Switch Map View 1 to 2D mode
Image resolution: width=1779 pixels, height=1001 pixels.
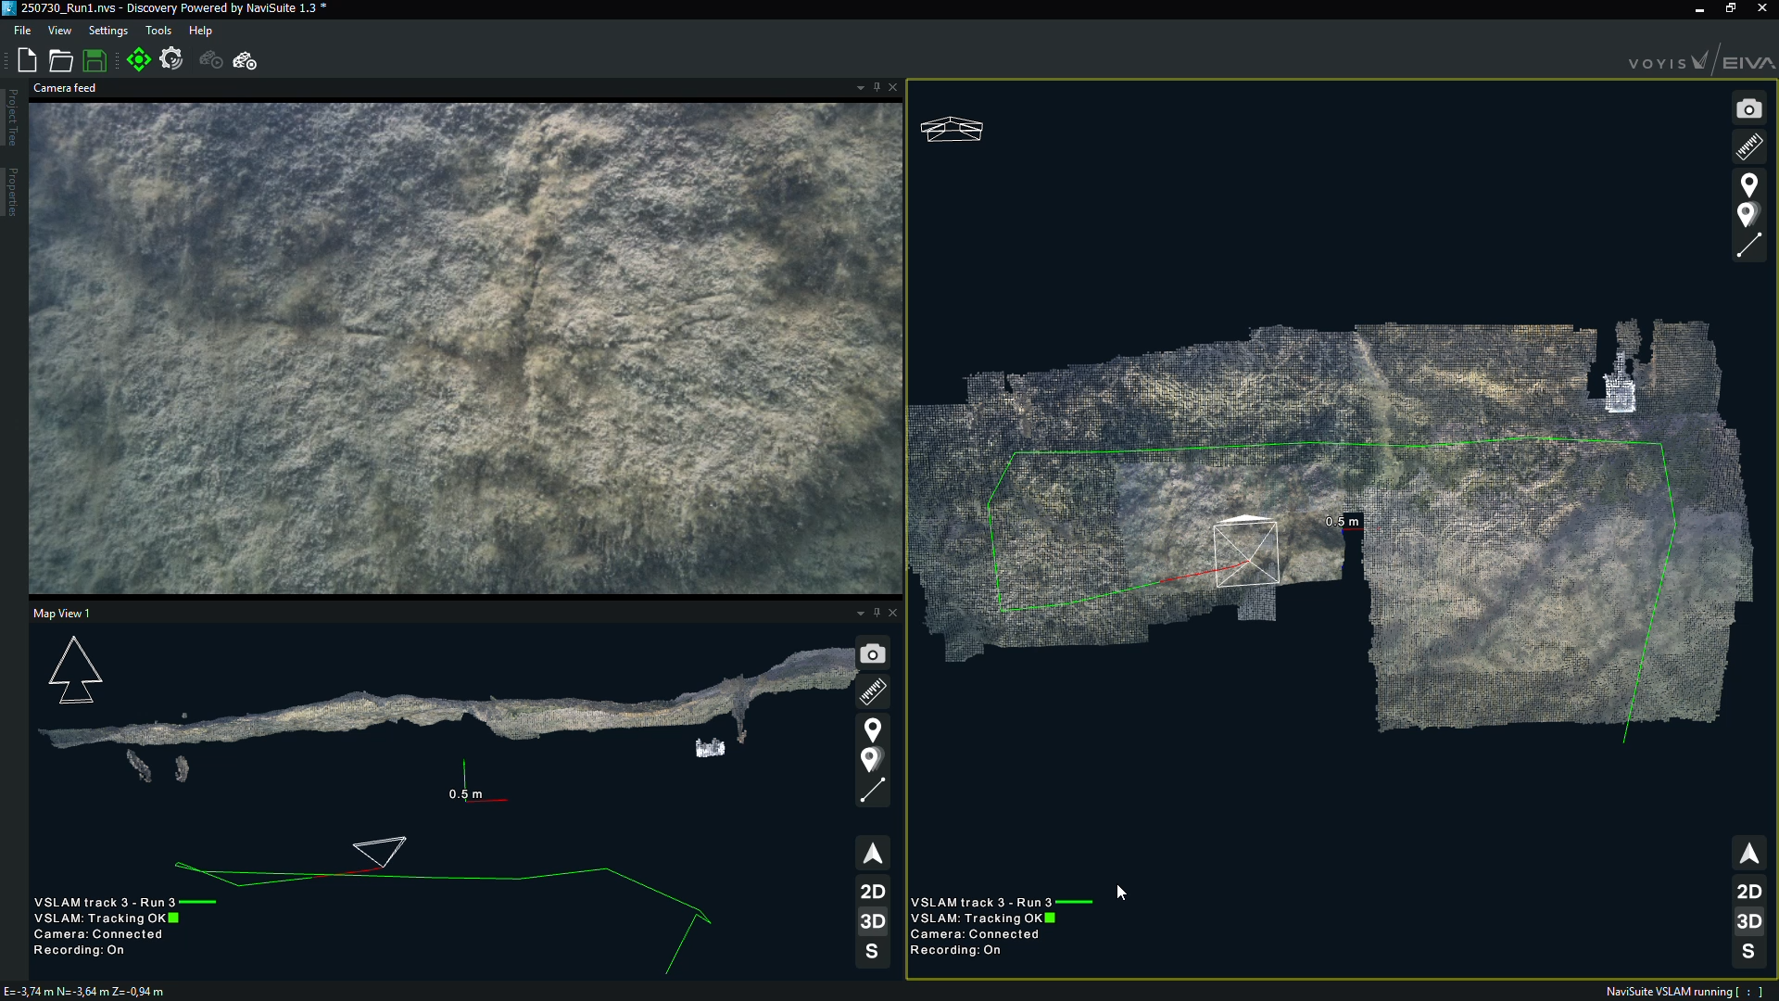point(872,892)
